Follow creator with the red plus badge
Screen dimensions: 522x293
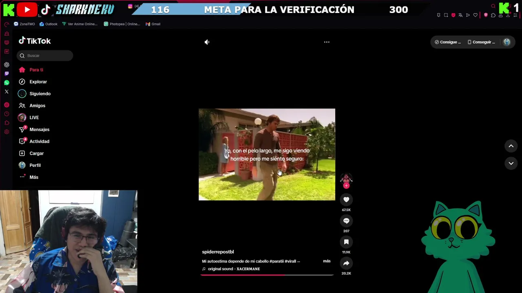(x=346, y=186)
